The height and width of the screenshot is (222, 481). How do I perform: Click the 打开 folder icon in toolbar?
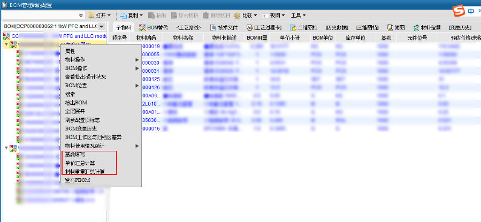click(91, 16)
